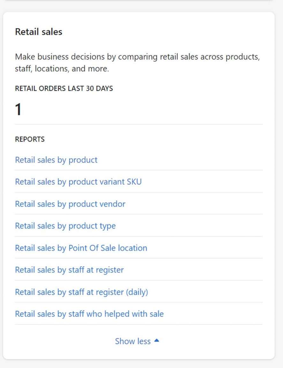
Task: Click the (daily) text in staff register link
Action: [x=137, y=292]
